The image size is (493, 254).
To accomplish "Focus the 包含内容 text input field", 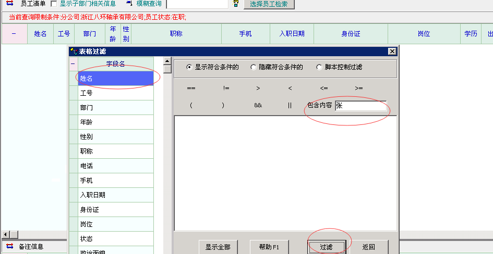I will coord(361,106).
